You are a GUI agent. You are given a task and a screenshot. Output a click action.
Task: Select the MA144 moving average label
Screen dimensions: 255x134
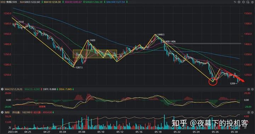pyautogui.click(x=115, y=2)
